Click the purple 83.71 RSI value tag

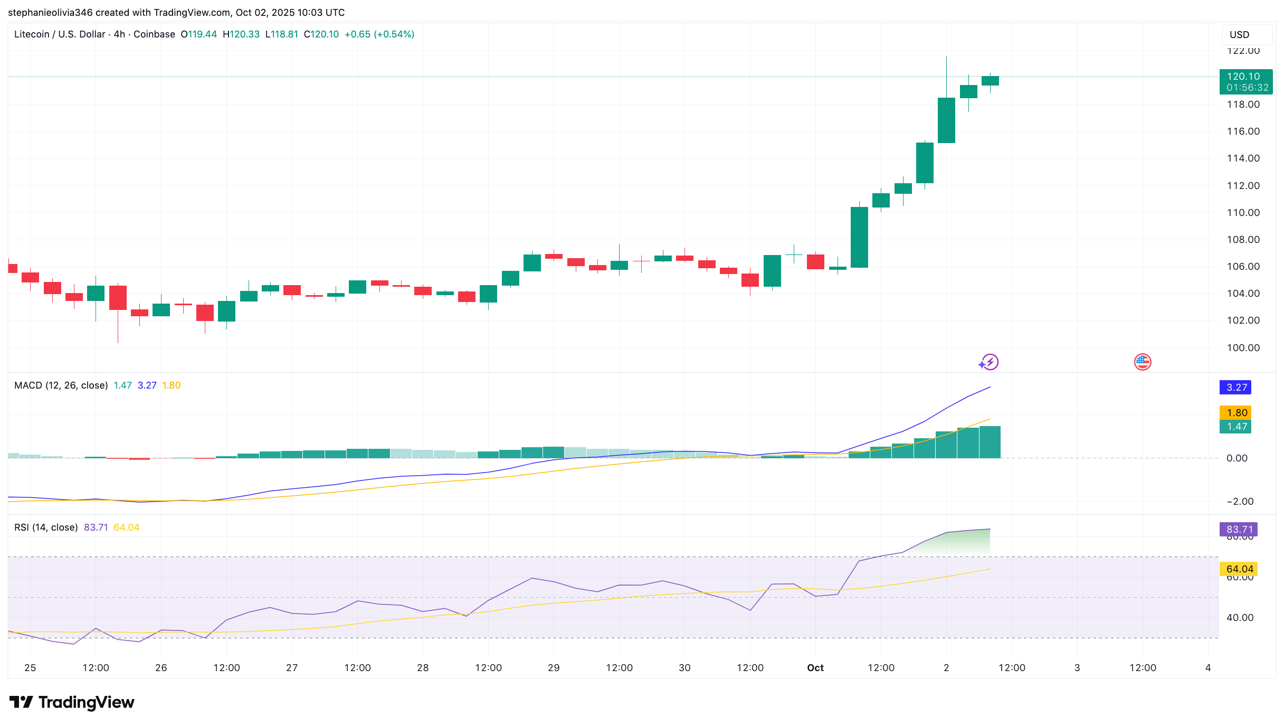point(1239,529)
